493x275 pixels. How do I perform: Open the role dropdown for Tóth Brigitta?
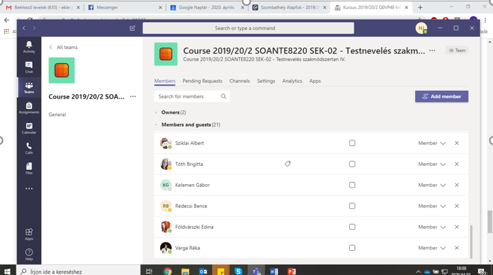click(432, 164)
